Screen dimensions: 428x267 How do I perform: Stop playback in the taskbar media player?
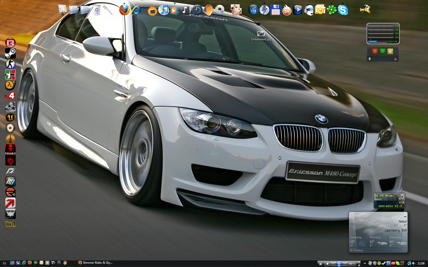327,264
